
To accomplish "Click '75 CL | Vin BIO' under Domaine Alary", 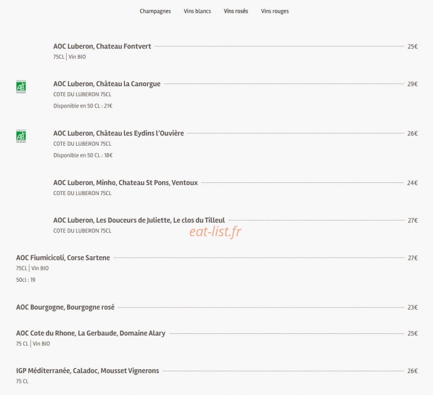I will point(33,344).
